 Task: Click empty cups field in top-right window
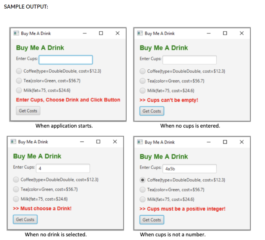pyautogui.click(x=189, y=60)
